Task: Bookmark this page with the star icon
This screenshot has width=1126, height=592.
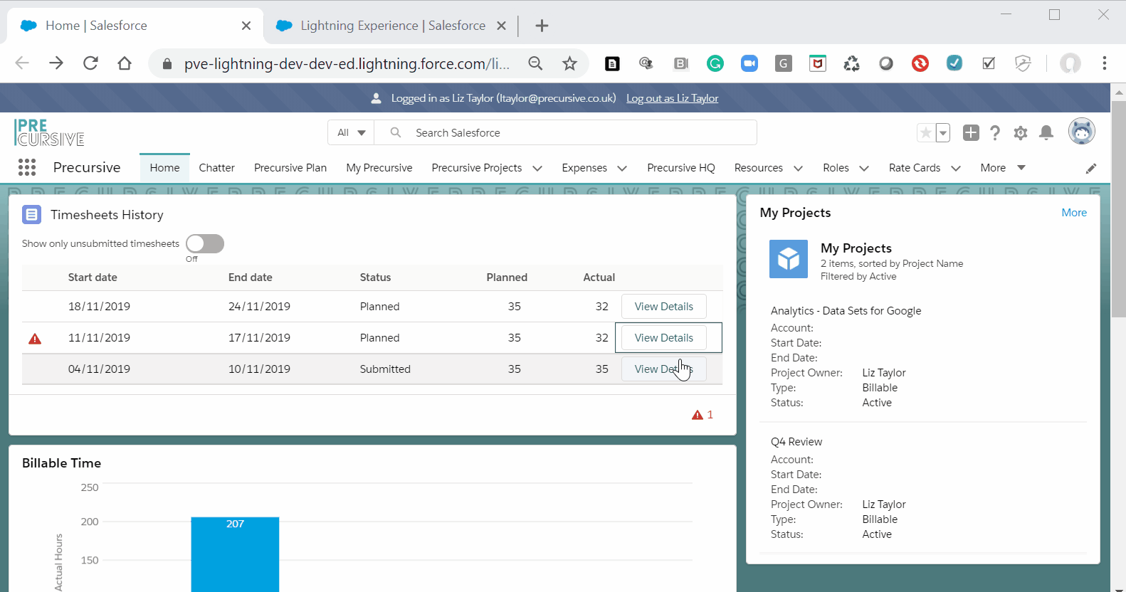Action: point(569,63)
